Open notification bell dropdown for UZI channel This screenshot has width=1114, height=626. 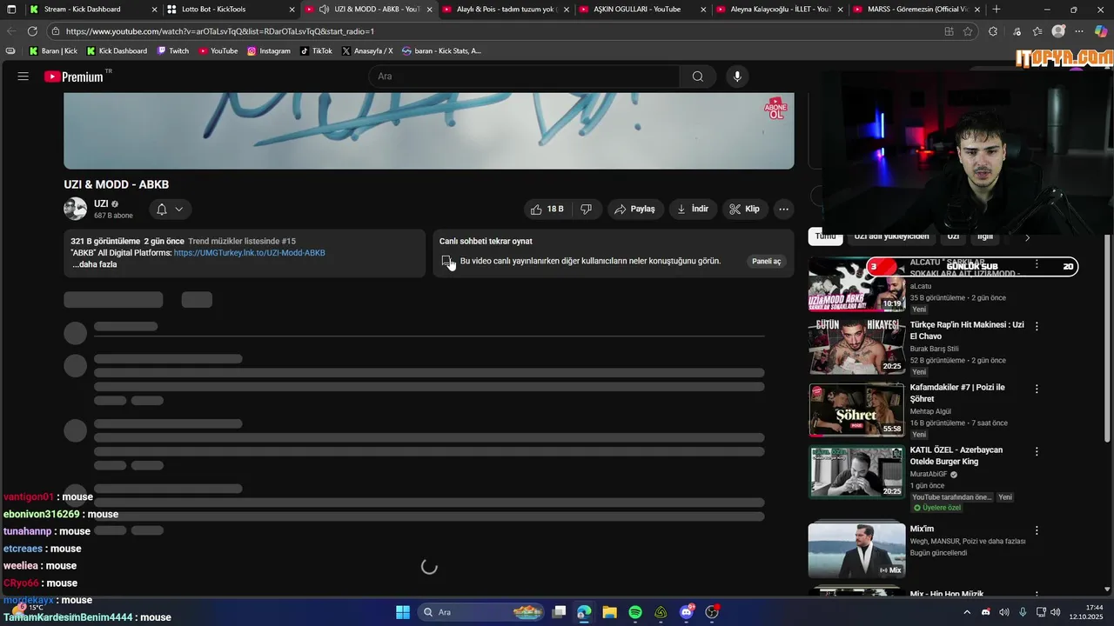(170, 209)
